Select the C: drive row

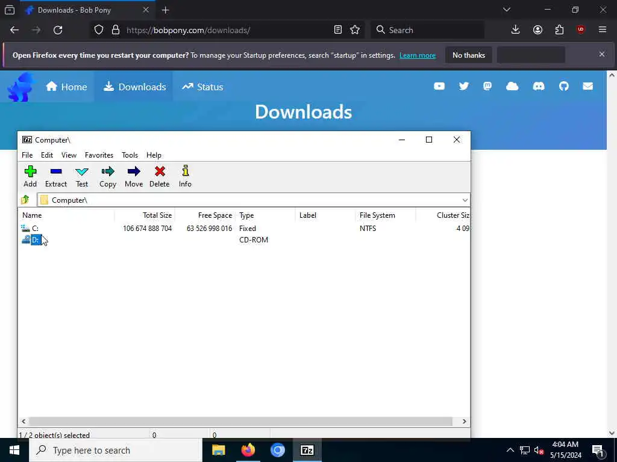point(244,228)
